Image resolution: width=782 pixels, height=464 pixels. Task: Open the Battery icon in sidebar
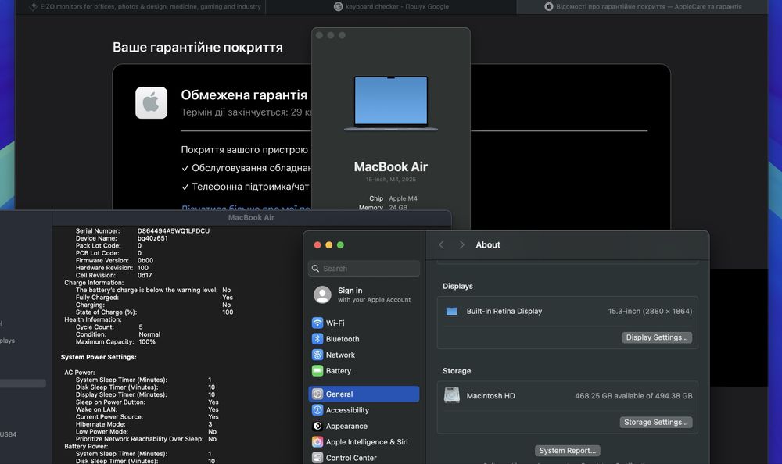(317, 371)
